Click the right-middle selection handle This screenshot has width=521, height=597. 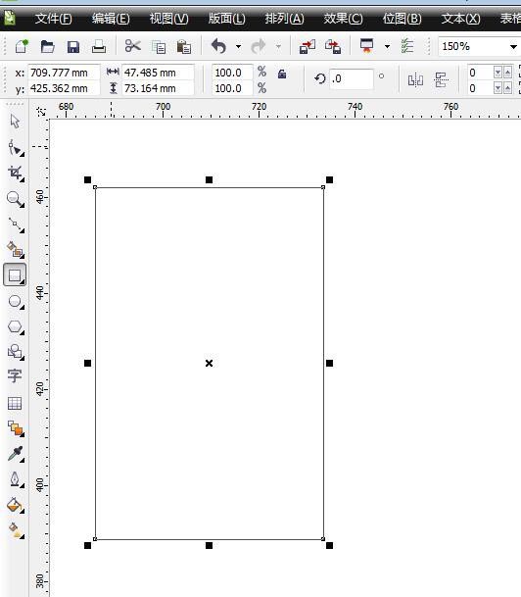tap(329, 364)
